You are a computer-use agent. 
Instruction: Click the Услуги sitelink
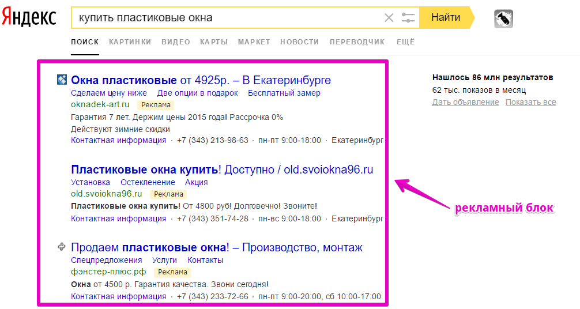165,260
